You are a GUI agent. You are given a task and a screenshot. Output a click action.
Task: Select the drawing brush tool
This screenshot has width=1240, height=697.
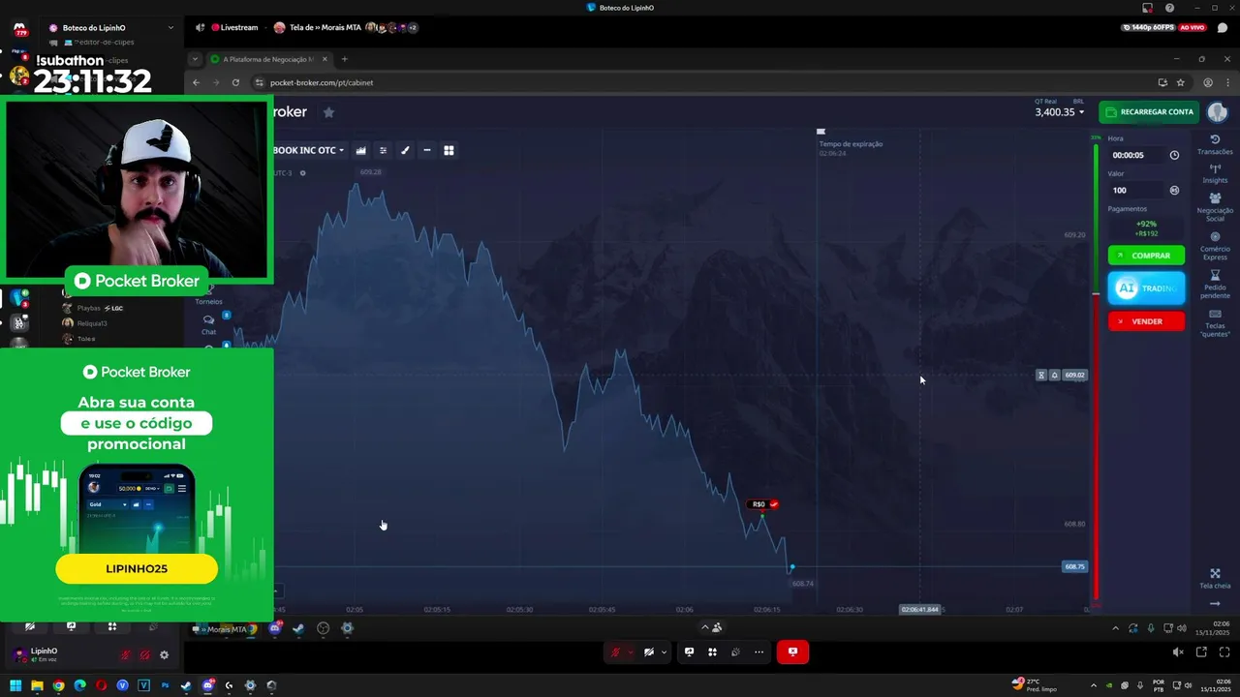click(x=405, y=150)
